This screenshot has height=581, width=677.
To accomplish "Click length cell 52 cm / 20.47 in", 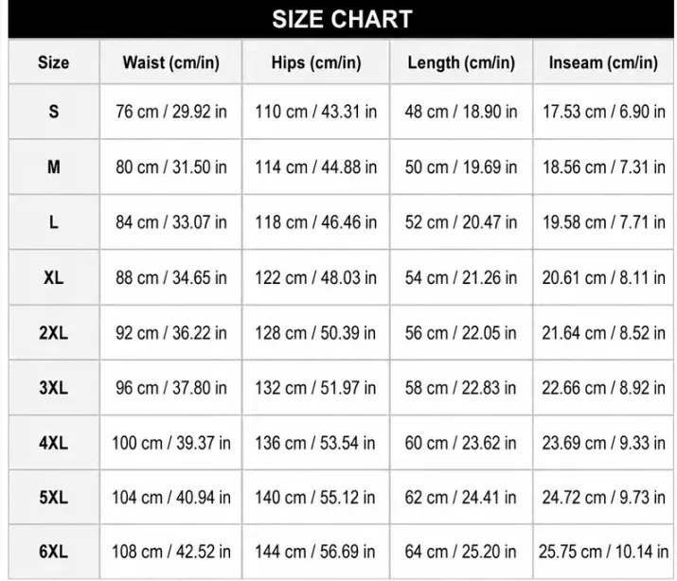I will point(461,222).
